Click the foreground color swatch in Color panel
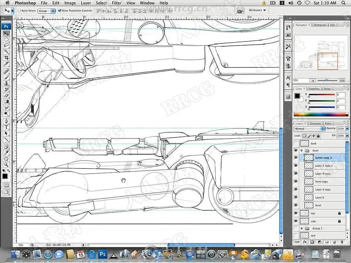Screen dimensions: 351x263 pyautogui.click(x=297, y=96)
